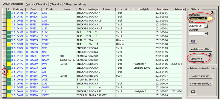The width and height of the screenshot is (220, 99).
Task: Click inside the Levdatum input field
Action: [197, 26]
